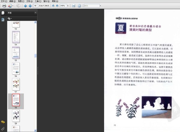180x132 pixels.
Task: Open the Find options dropdown arrow
Action: [x=100, y=6]
